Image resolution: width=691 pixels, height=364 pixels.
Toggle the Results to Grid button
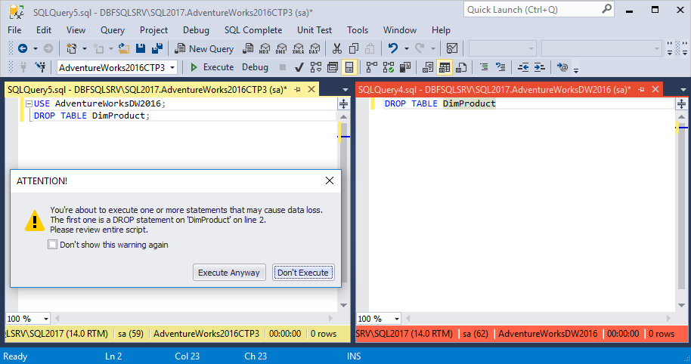[x=445, y=67]
